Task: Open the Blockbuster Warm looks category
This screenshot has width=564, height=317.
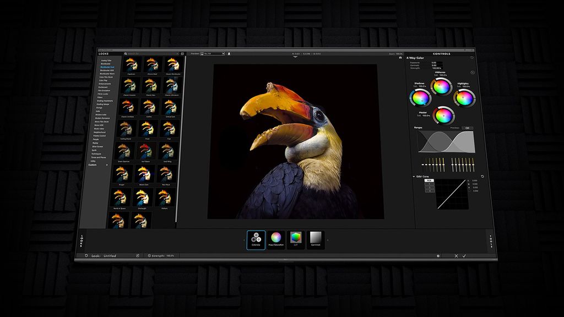Action: pos(107,74)
